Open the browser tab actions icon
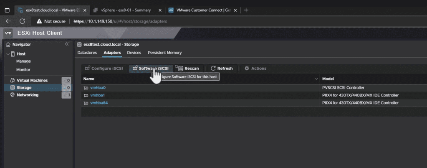 [8, 10]
